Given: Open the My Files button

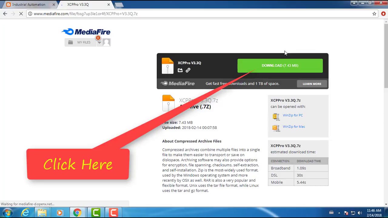Looking at the screenshot, I should pos(80,42).
